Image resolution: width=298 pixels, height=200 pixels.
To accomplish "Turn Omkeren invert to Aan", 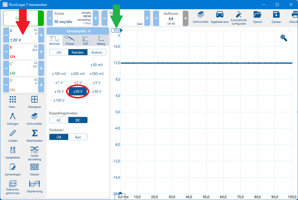I will 78,137.
